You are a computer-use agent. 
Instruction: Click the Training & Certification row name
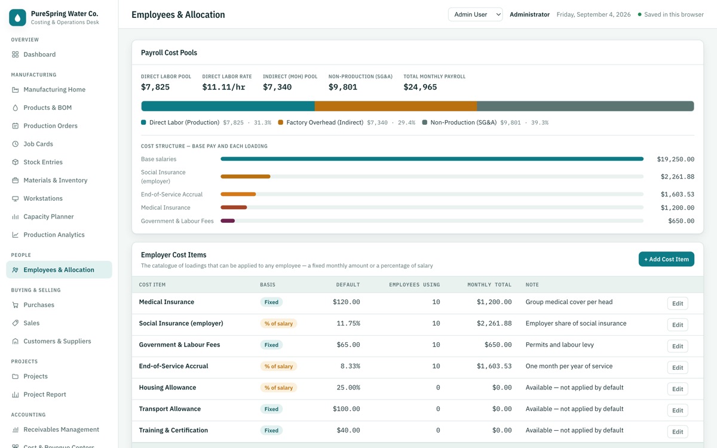(x=173, y=430)
